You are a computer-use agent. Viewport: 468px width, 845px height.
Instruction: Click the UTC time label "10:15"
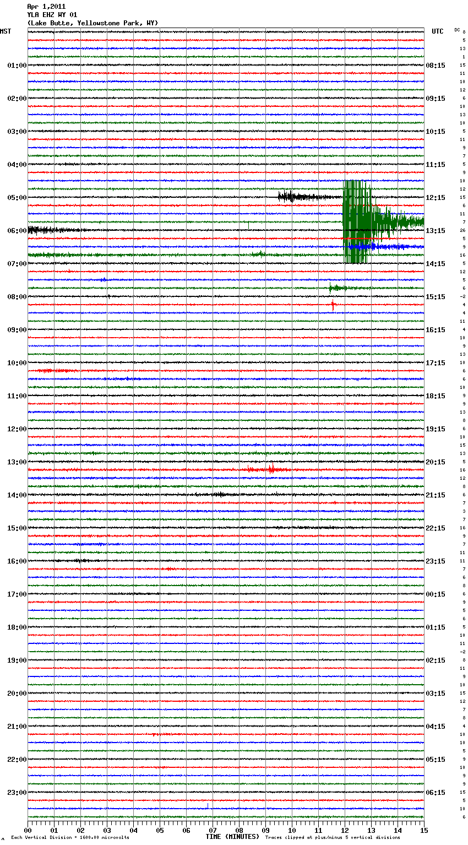pos(436,132)
